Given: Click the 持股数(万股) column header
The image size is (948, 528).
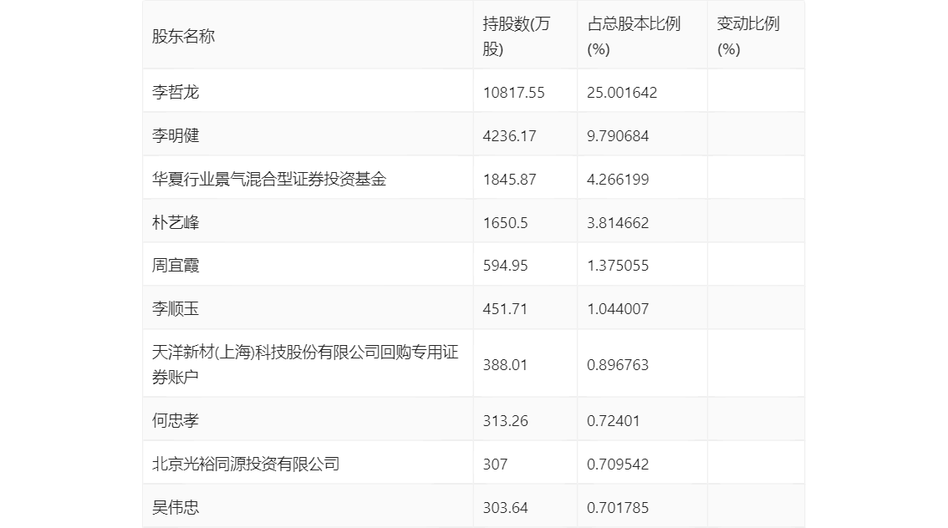Looking at the screenshot, I should [517, 37].
